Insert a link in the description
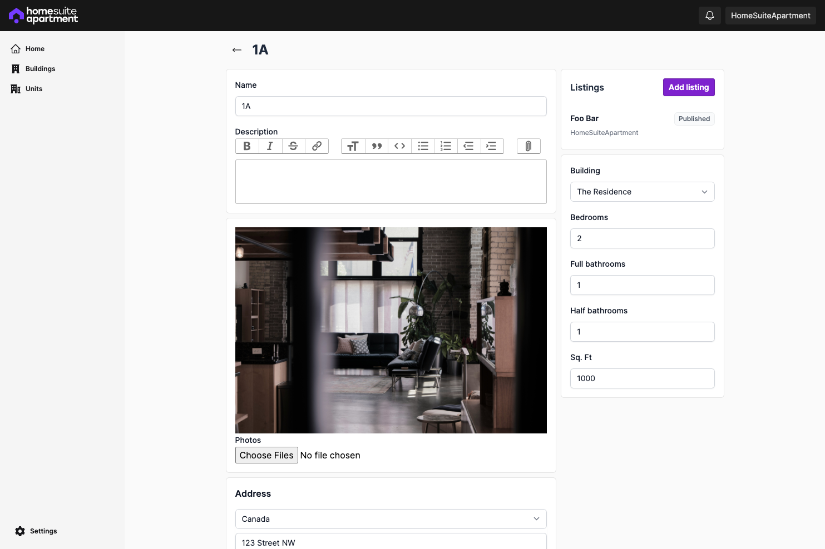Viewport: 825px width, 549px height. tap(317, 146)
